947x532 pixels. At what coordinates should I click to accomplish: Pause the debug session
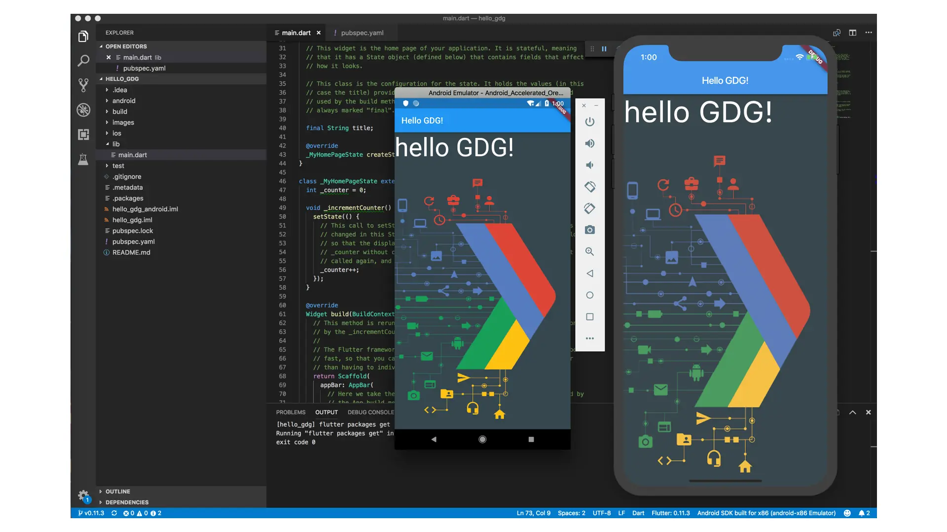coord(604,49)
